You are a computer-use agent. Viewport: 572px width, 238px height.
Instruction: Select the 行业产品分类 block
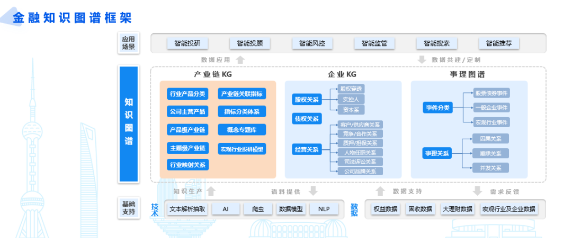coord(187,94)
